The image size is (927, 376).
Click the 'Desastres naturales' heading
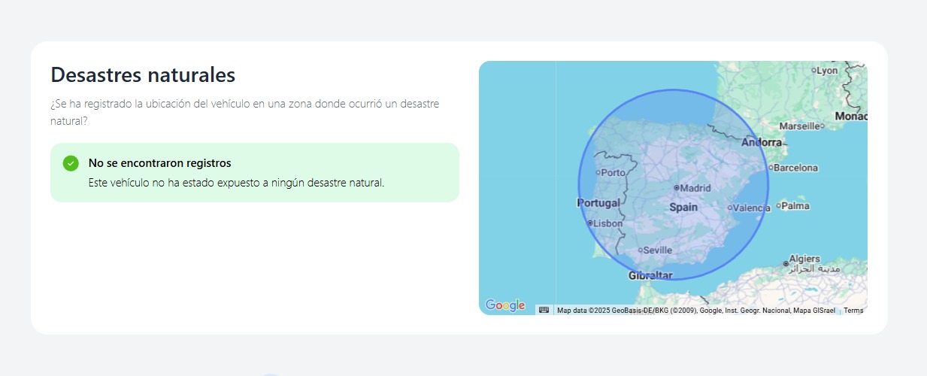[x=143, y=75]
